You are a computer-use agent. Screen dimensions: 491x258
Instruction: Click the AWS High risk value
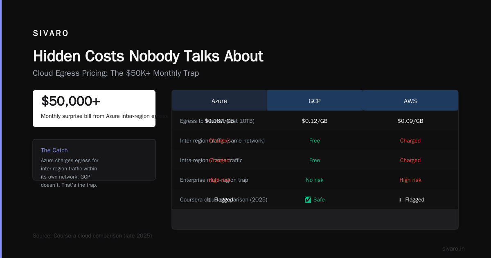click(410, 180)
